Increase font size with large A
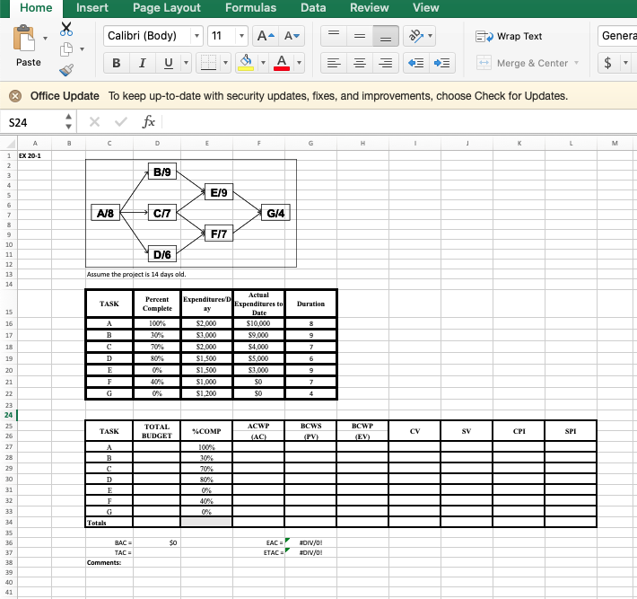This screenshot has height=599, width=637. point(266,36)
